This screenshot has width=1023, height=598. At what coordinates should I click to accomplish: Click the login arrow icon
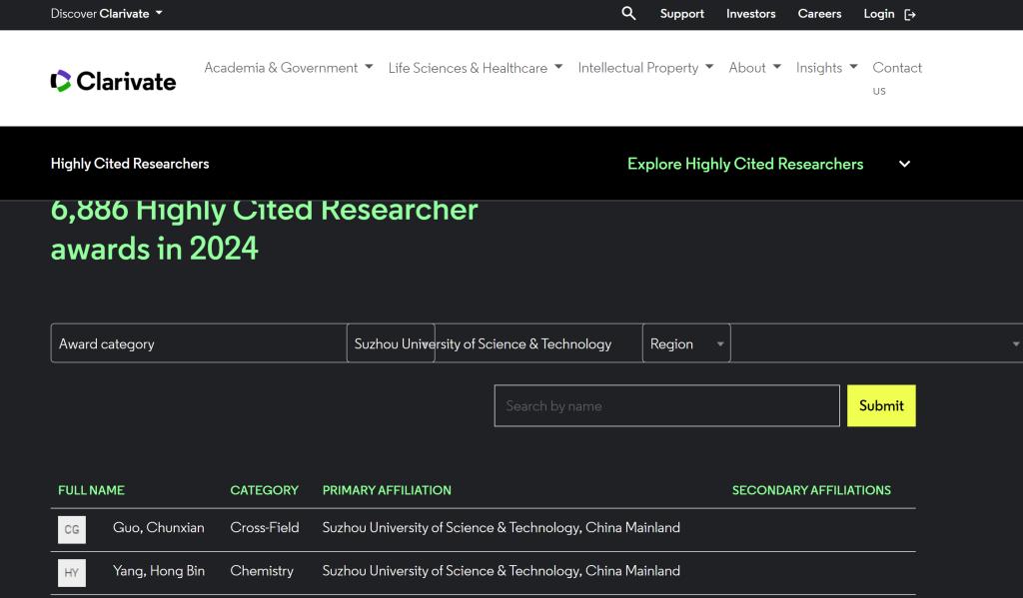(x=909, y=14)
